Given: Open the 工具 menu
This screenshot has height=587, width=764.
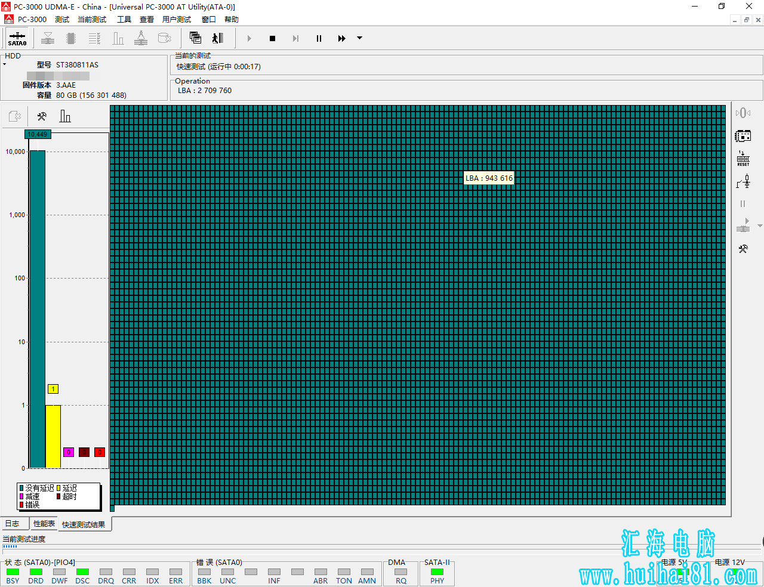Looking at the screenshot, I should (124, 19).
